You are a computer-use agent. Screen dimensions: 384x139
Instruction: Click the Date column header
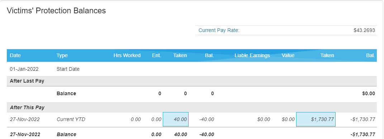coord(15,55)
